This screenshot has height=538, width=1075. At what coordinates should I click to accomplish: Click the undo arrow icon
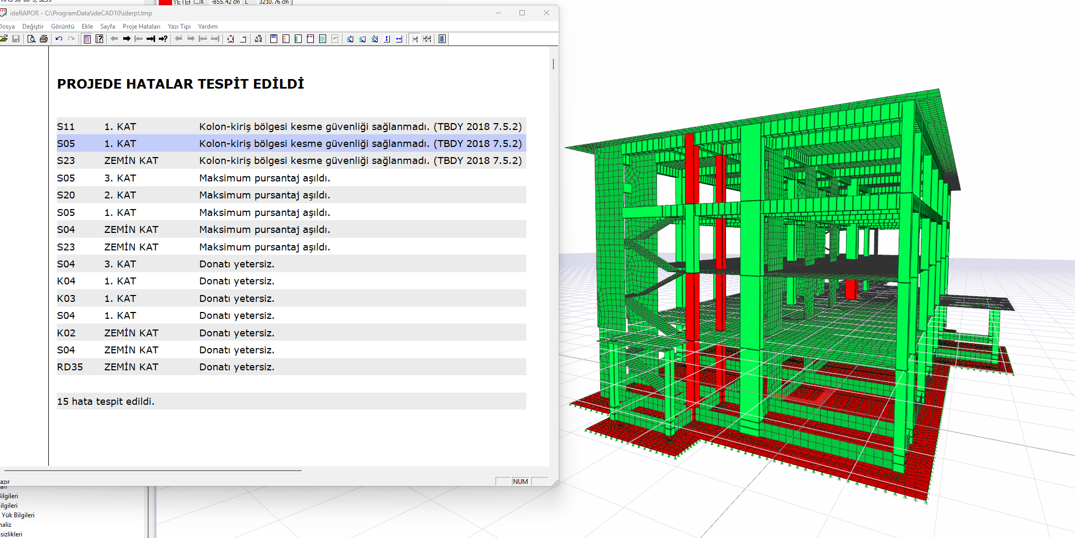coord(59,39)
